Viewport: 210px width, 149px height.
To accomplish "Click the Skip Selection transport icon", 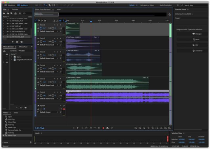I will 112,128.
